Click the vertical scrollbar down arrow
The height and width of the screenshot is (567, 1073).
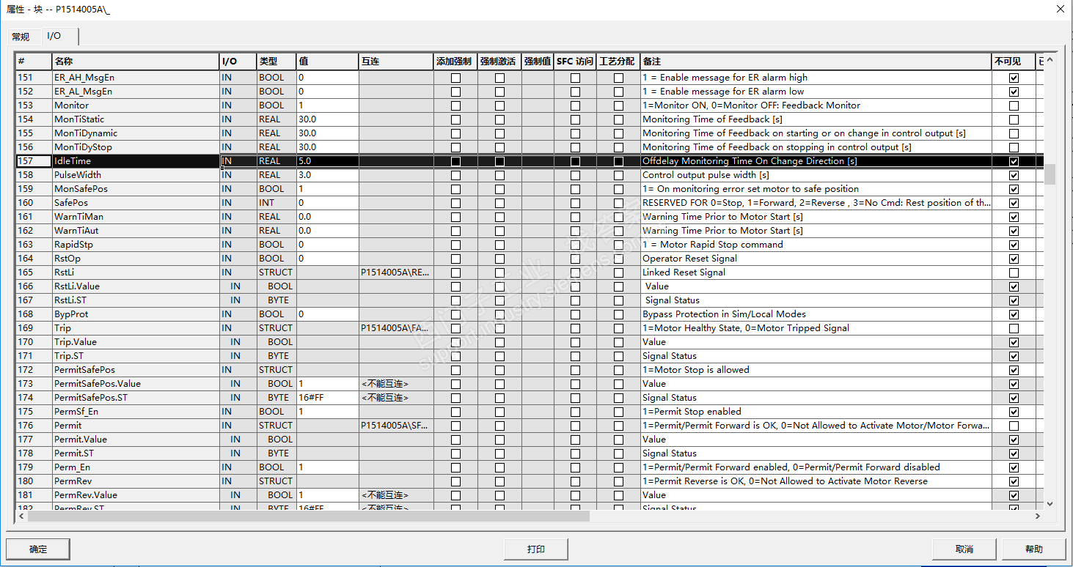pyautogui.click(x=1050, y=503)
